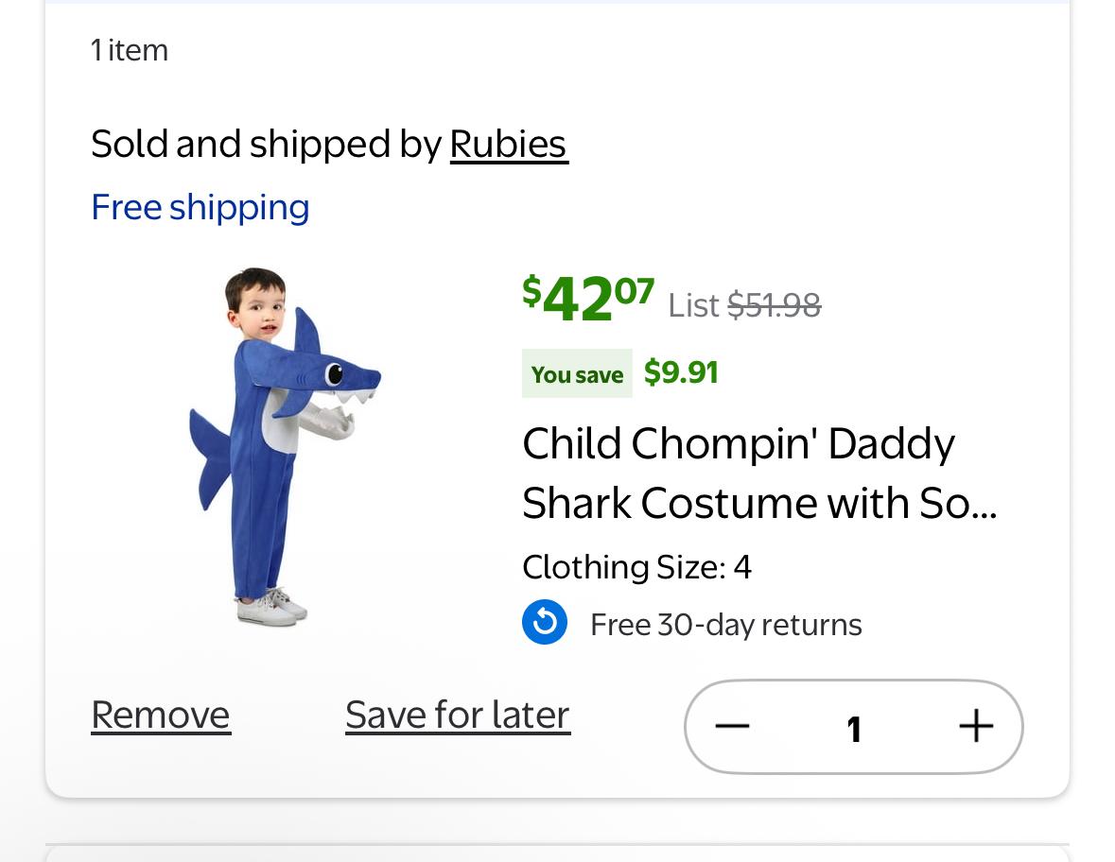Click the $42.07 current price

point(588,299)
